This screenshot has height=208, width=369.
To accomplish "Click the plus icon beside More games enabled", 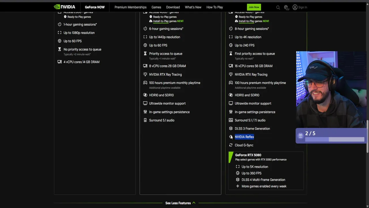I will [x=238, y=186].
